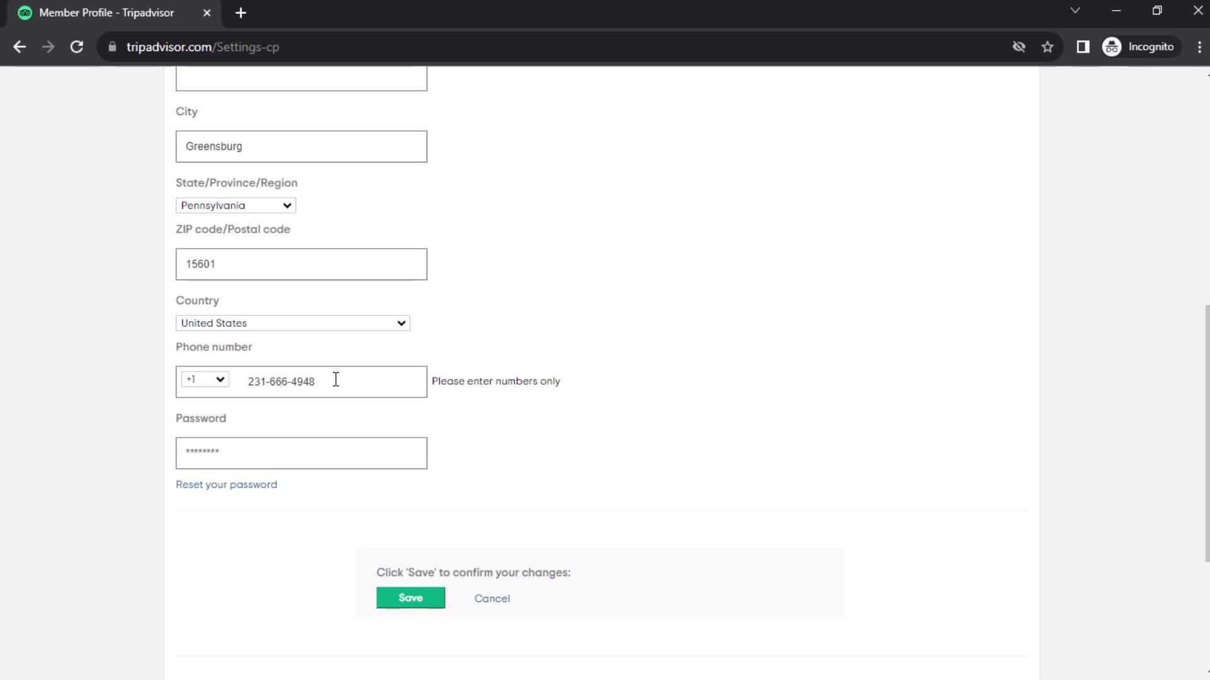Screen dimensions: 1210x680
Task: Click the tab list dropdown arrow
Action: coord(1075,13)
